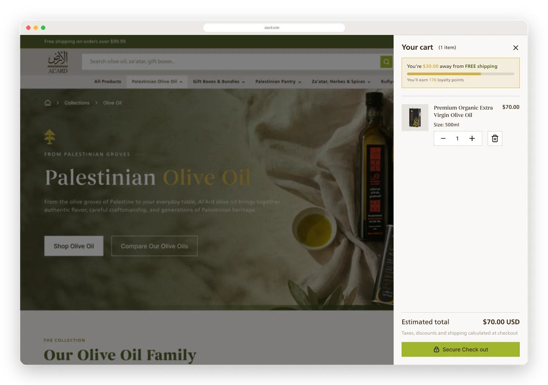This screenshot has height=385, width=548.
Task: Click the Shop Olive Oil button
Action: point(74,246)
